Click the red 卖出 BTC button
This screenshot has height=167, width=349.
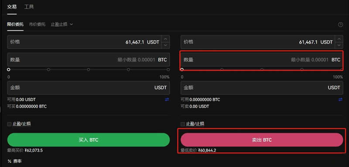(x=262, y=140)
